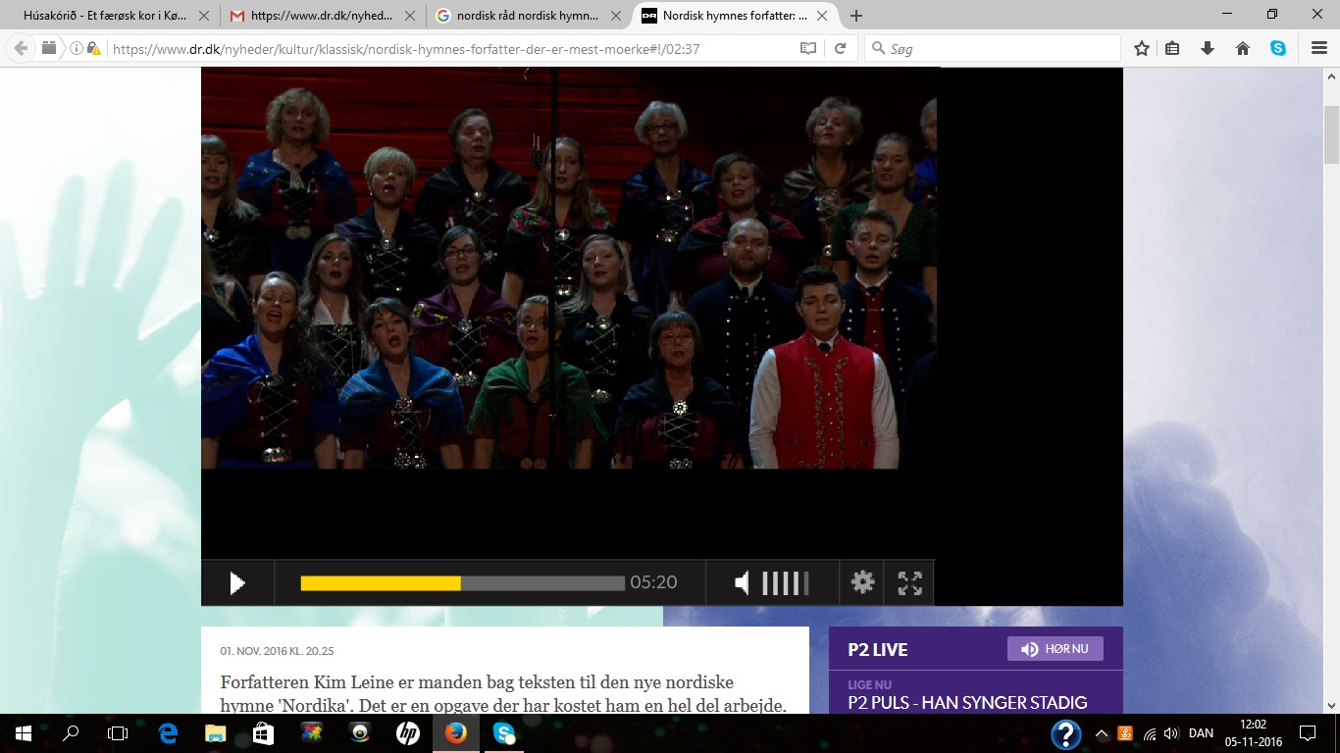The width and height of the screenshot is (1340, 753).
Task: Play the video with the play button
Action: point(236,583)
